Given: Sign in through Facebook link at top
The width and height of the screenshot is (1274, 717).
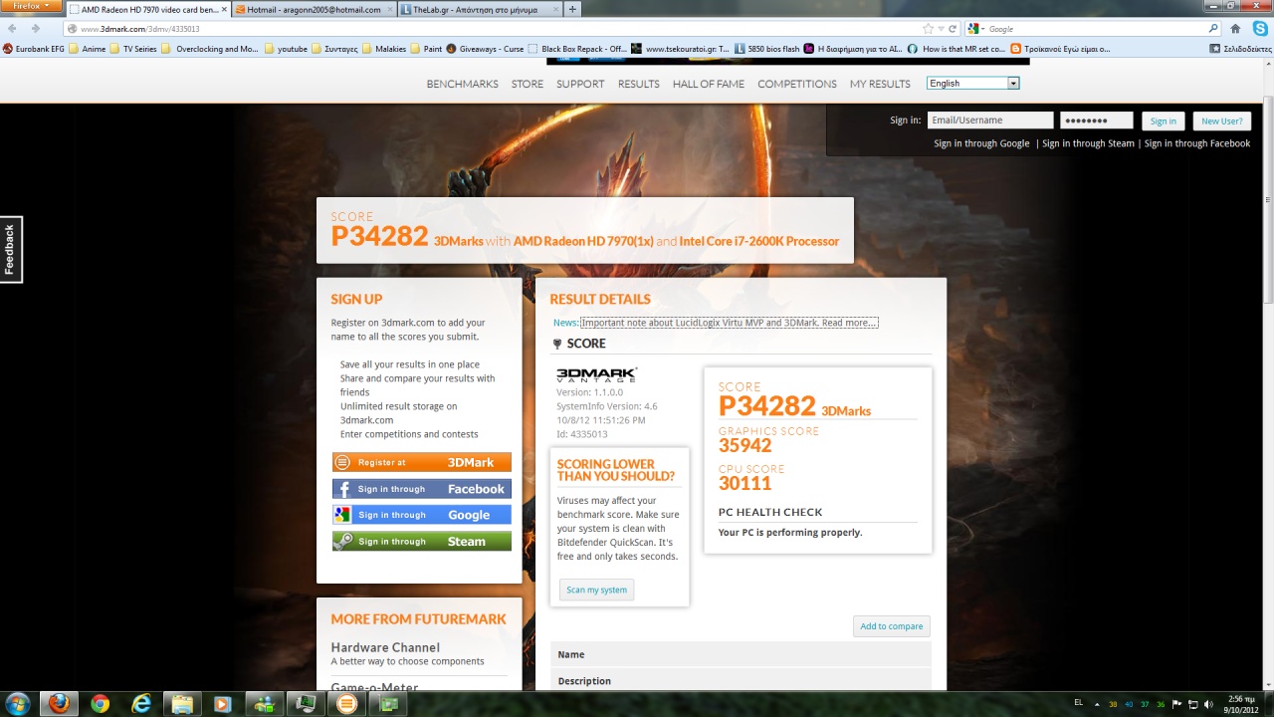Looking at the screenshot, I should pos(1197,143).
